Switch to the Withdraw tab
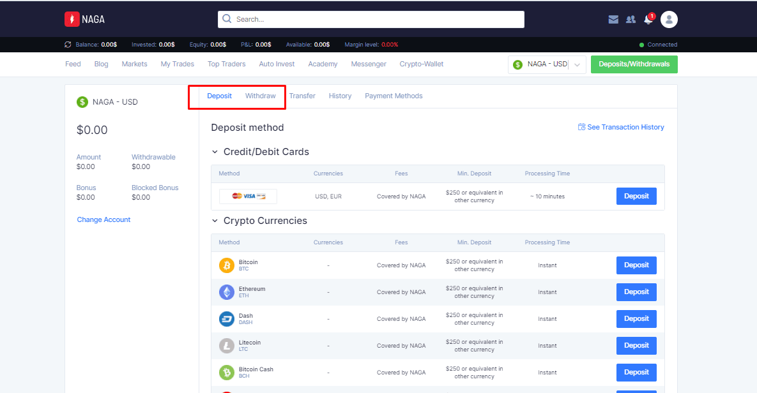The image size is (757, 393). (260, 96)
